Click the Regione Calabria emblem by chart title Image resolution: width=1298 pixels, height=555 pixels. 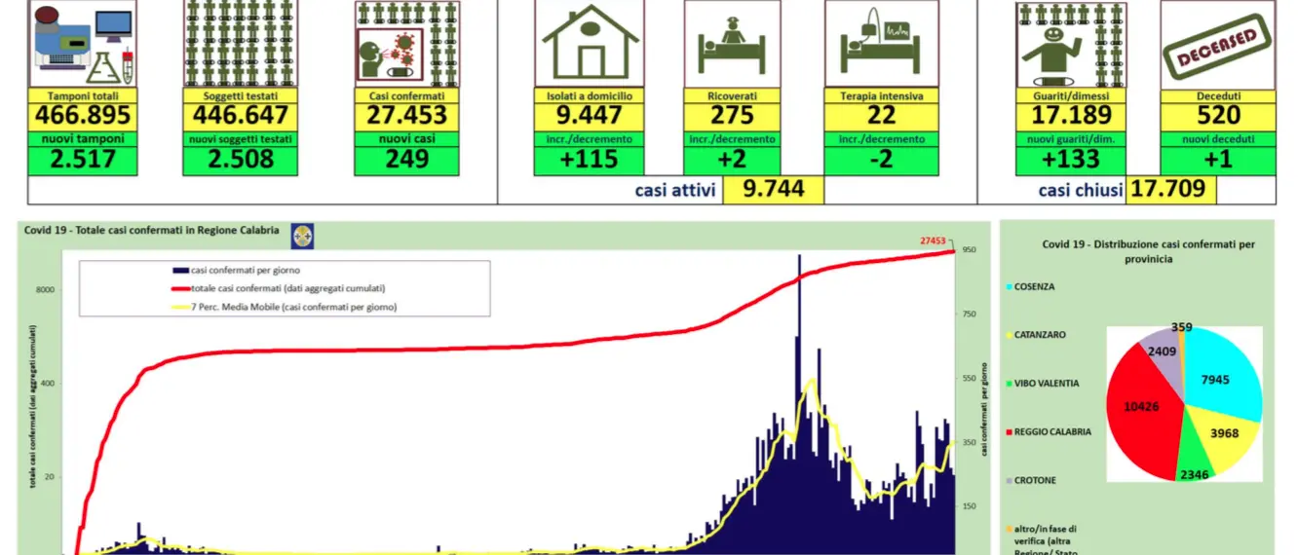[303, 235]
